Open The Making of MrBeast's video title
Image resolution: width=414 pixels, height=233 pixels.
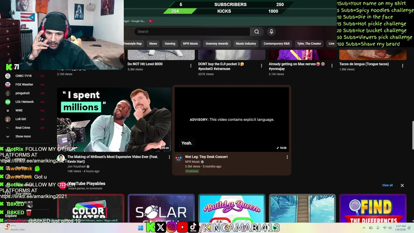113,159
